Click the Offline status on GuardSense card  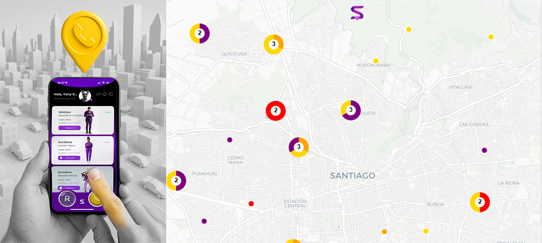pos(107,142)
